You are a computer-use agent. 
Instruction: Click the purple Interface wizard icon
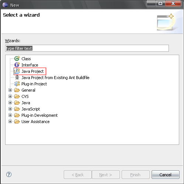pos(17,65)
